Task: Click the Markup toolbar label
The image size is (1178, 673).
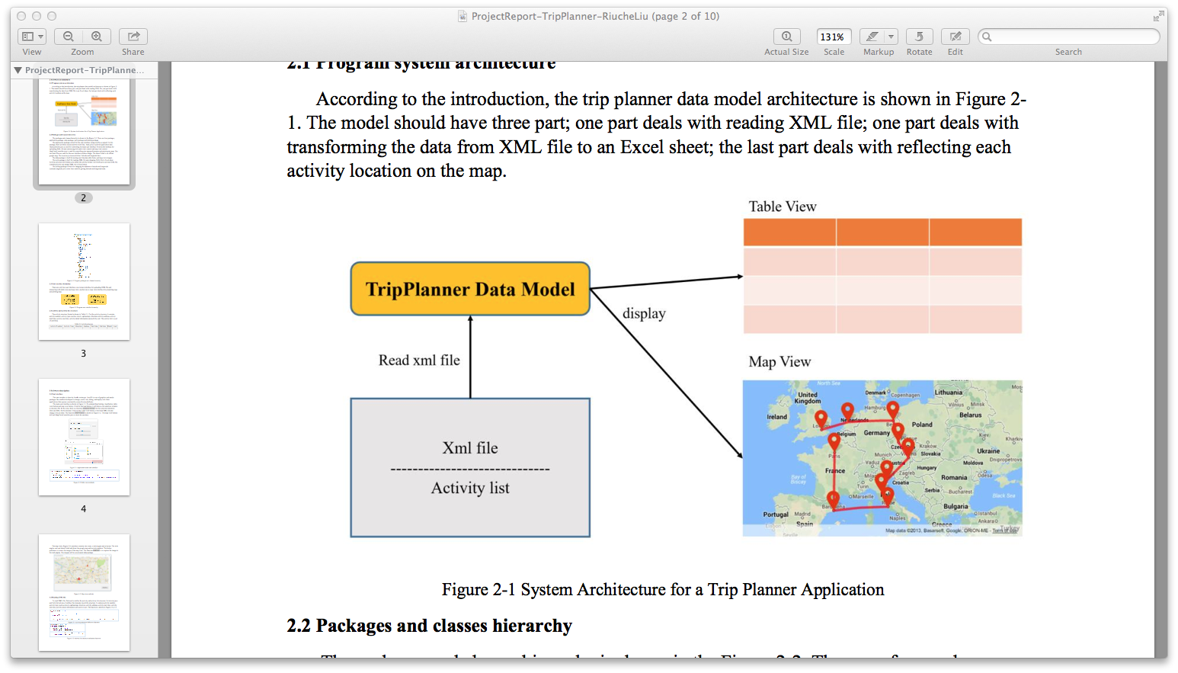Action: (x=879, y=52)
